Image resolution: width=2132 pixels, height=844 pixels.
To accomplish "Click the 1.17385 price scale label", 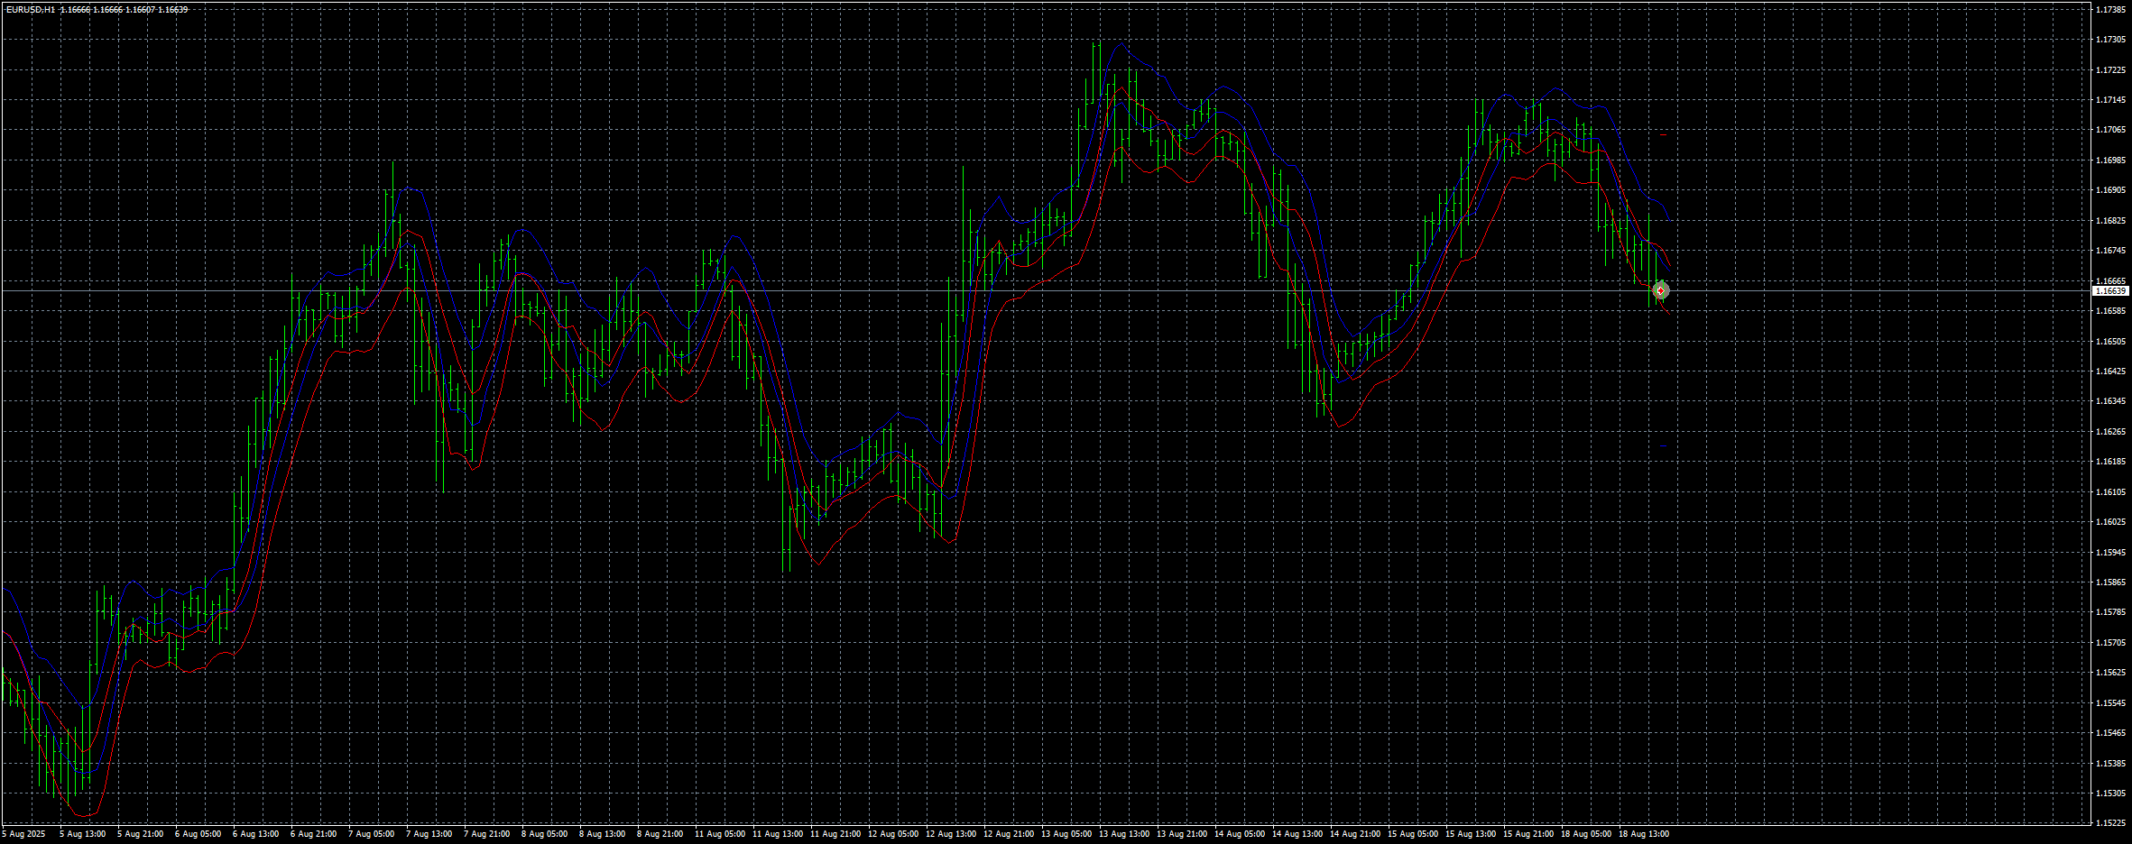I will coord(2111,10).
